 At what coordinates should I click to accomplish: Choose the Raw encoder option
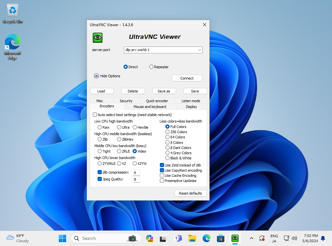pyautogui.click(x=100, y=127)
